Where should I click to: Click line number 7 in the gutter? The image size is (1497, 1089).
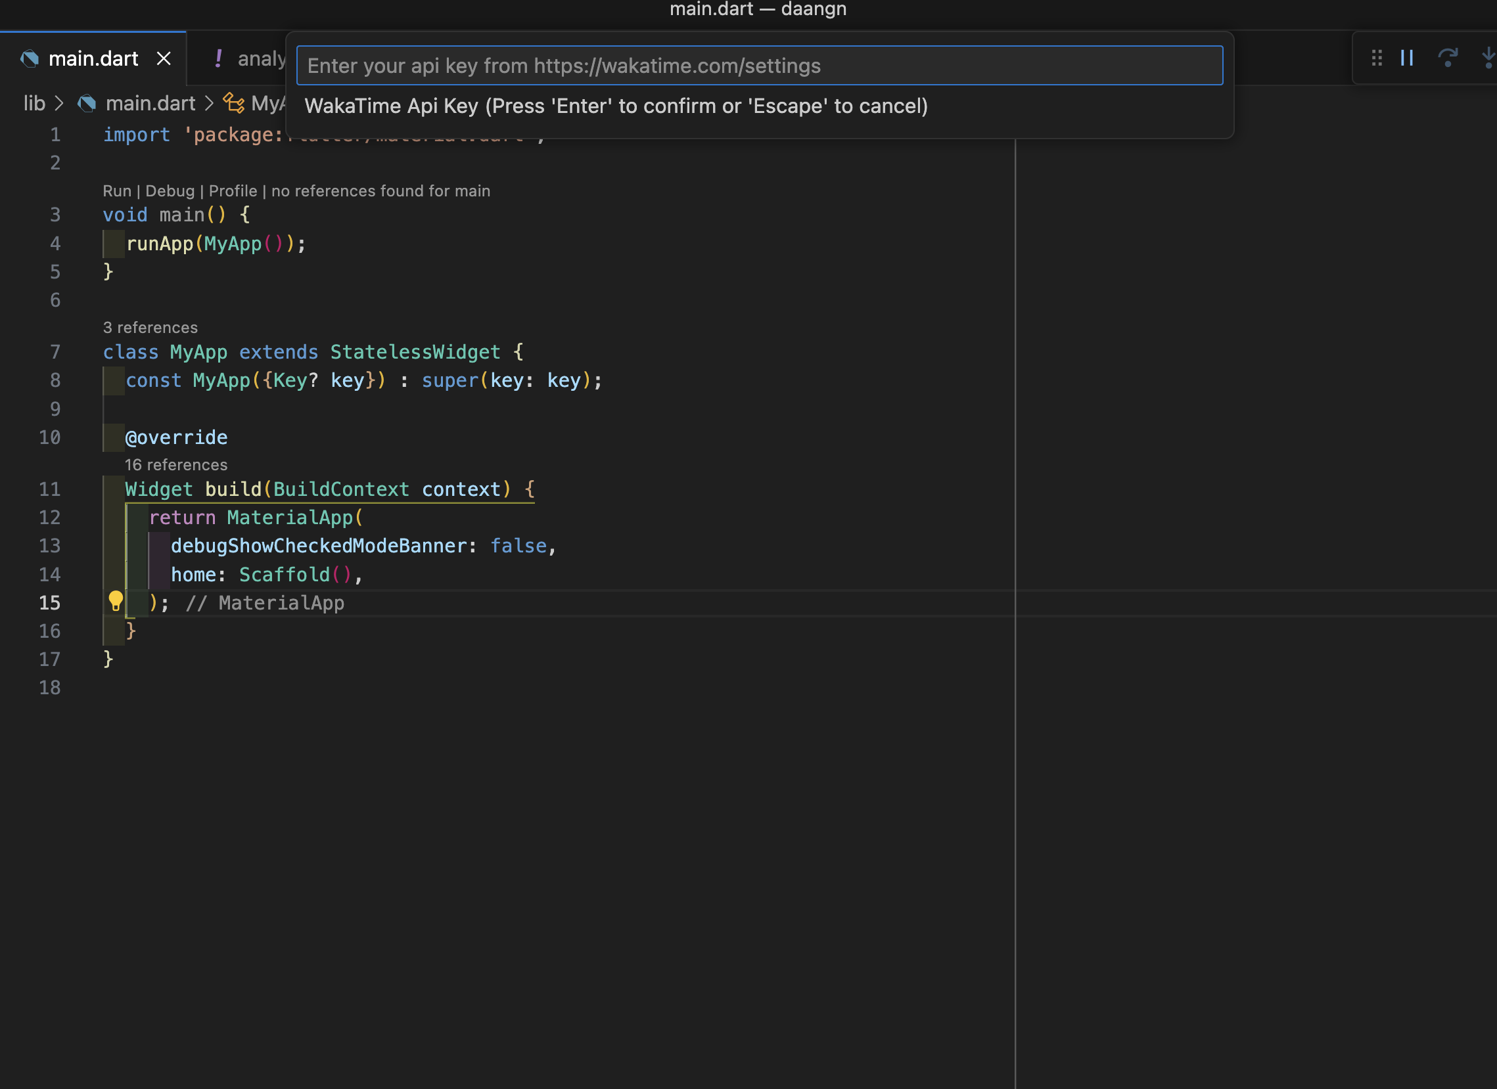click(x=55, y=352)
